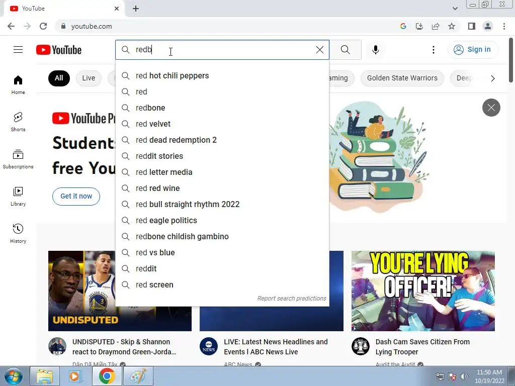Screen dimensions: 515x386
Task: Choose suggestion red hot chili peppers
Action: point(222,75)
